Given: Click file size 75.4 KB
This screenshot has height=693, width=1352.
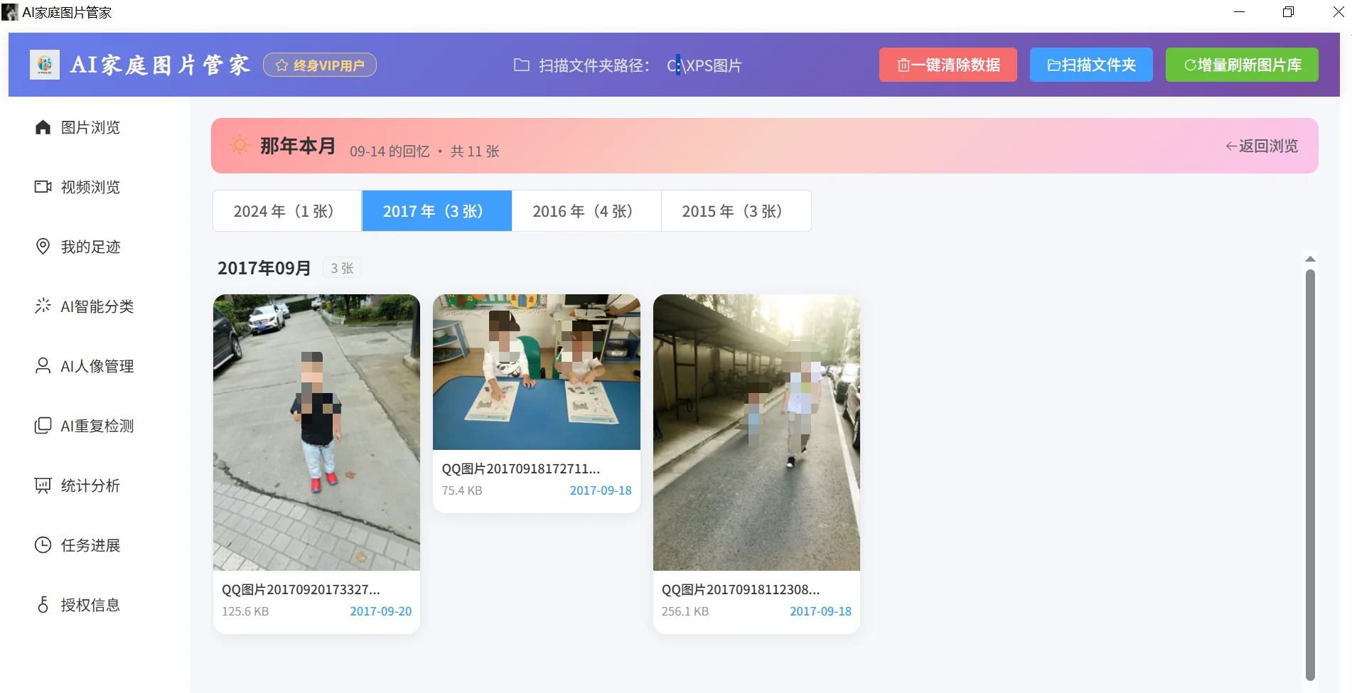Looking at the screenshot, I should [462, 490].
